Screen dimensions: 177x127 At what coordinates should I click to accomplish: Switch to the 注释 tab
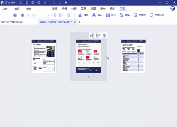[x=55, y=9]
